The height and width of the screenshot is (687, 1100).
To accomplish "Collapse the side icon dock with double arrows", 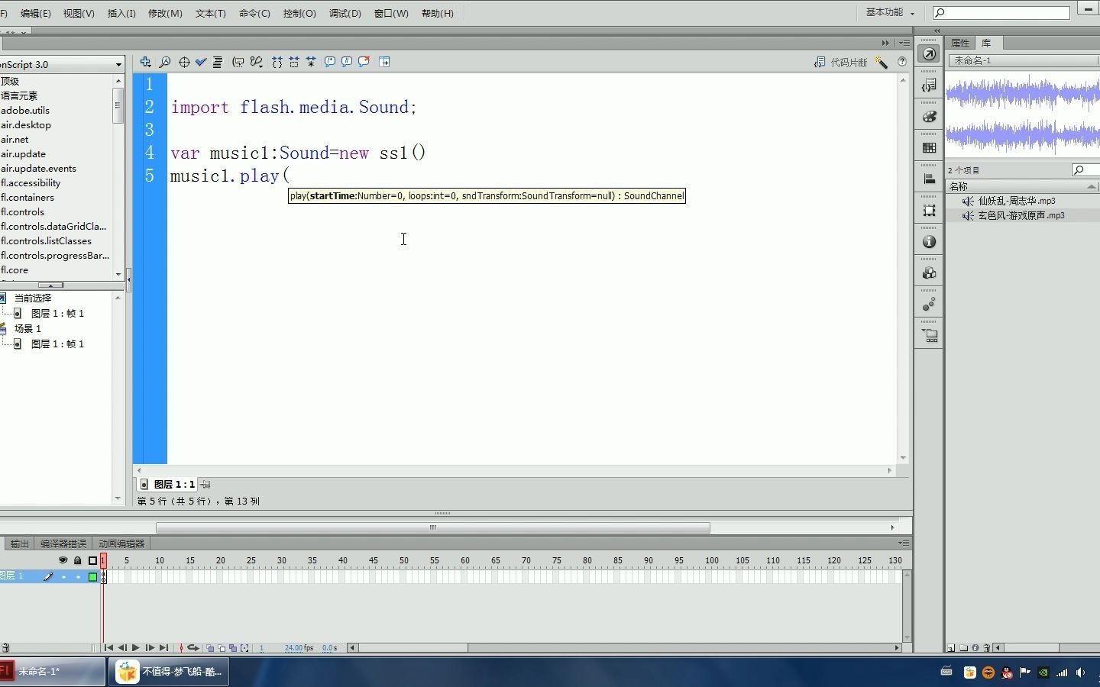I will pos(937,31).
